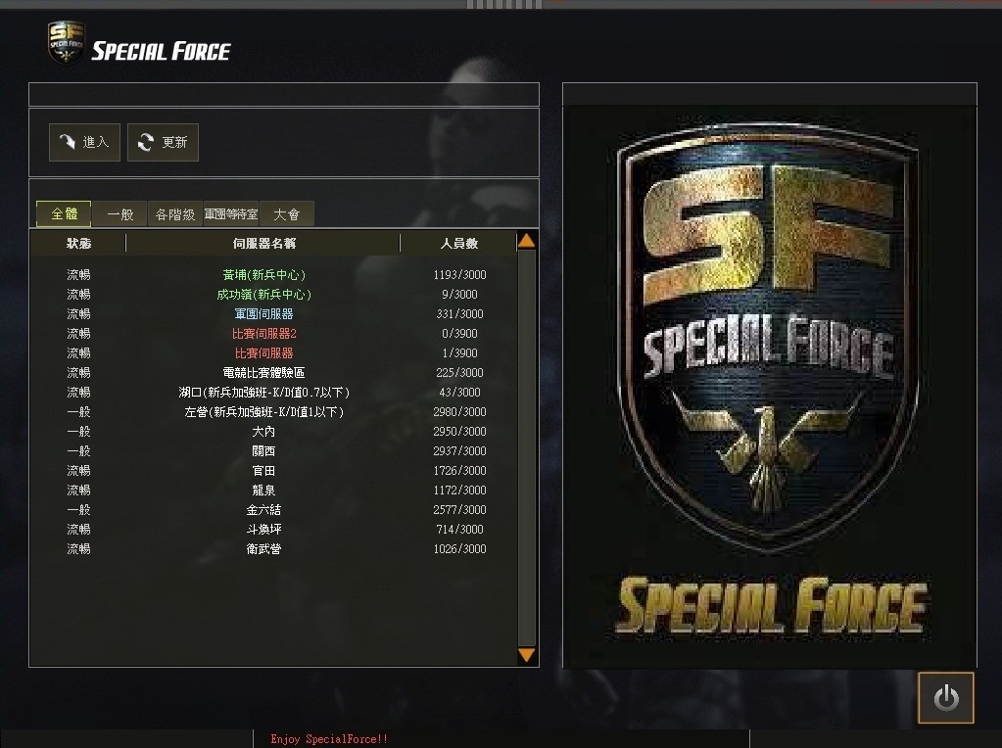Select the 軍團伺服器 server
Image resolution: width=1002 pixels, height=748 pixels.
coord(273,313)
